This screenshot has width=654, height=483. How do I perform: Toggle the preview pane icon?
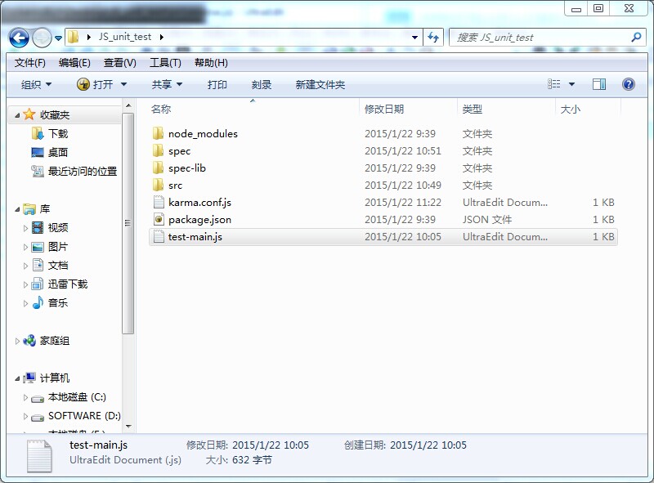click(599, 84)
